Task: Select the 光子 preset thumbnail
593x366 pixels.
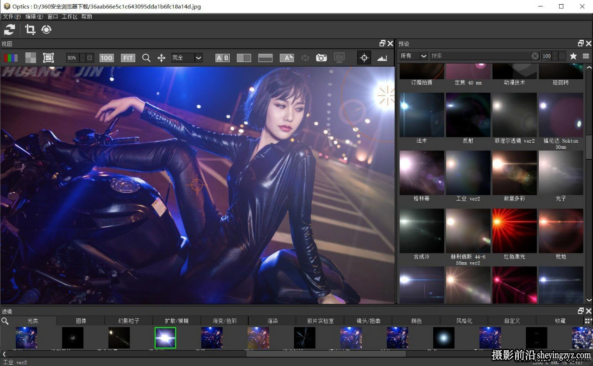Action: point(561,173)
